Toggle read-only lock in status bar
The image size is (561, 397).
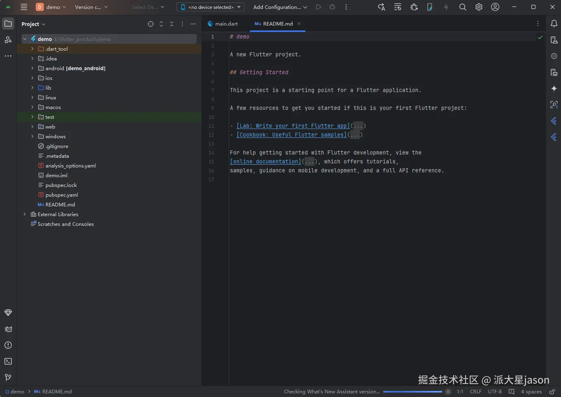pos(552,392)
